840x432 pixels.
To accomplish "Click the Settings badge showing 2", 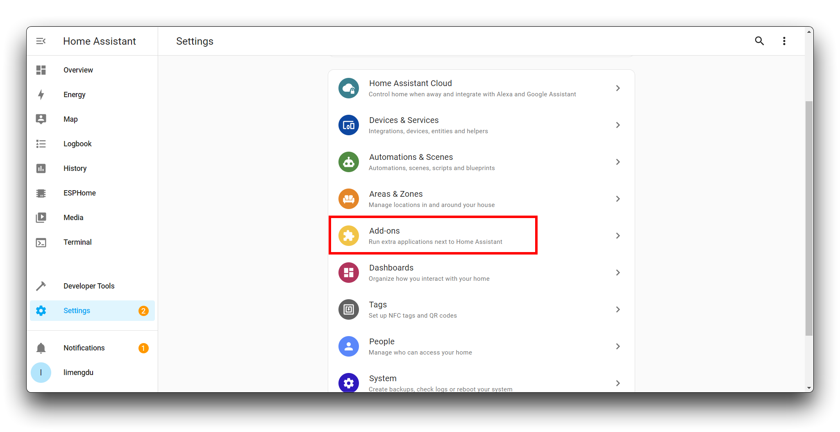I will [x=143, y=311].
